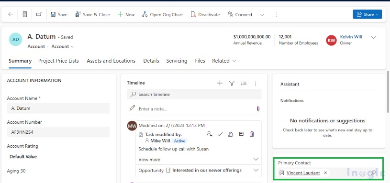This screenshot has width=390, height=183.
Task: Open the timeline filter funnel icon
Action: click(232, 83)
